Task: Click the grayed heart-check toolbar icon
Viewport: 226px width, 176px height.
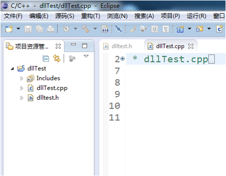Action: click(144, 29)
